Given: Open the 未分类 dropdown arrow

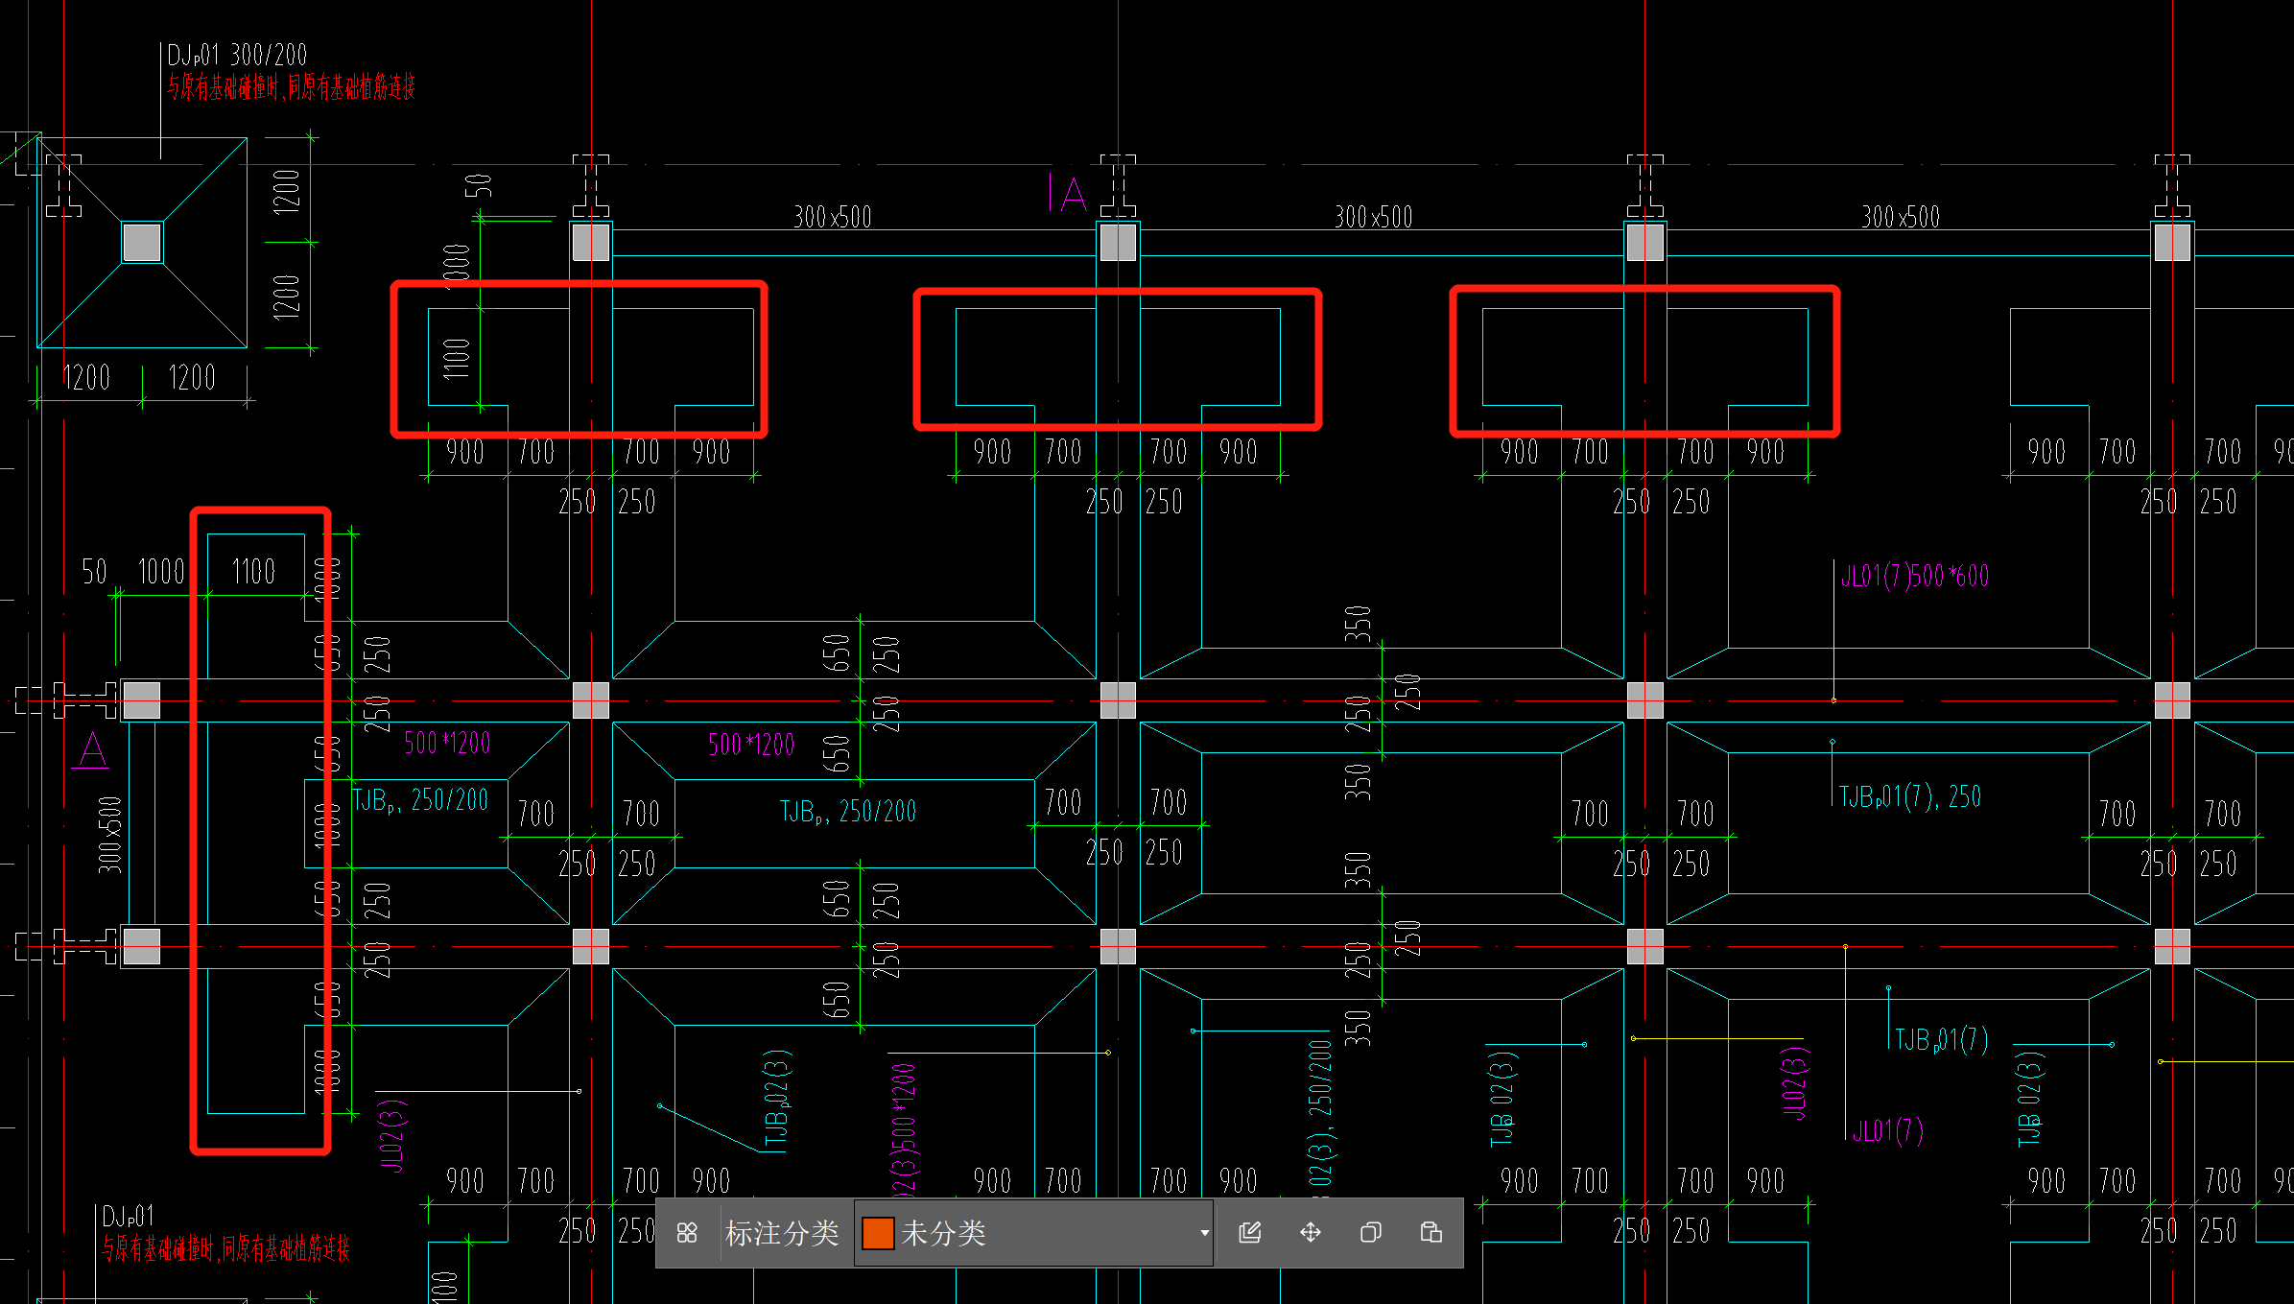Looking at the screenshot, I should click(1204, 1234).
